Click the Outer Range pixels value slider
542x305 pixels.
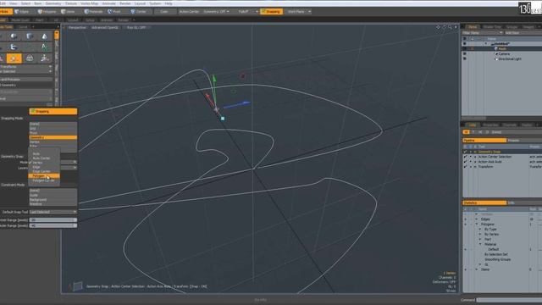[x=53, y=225]
